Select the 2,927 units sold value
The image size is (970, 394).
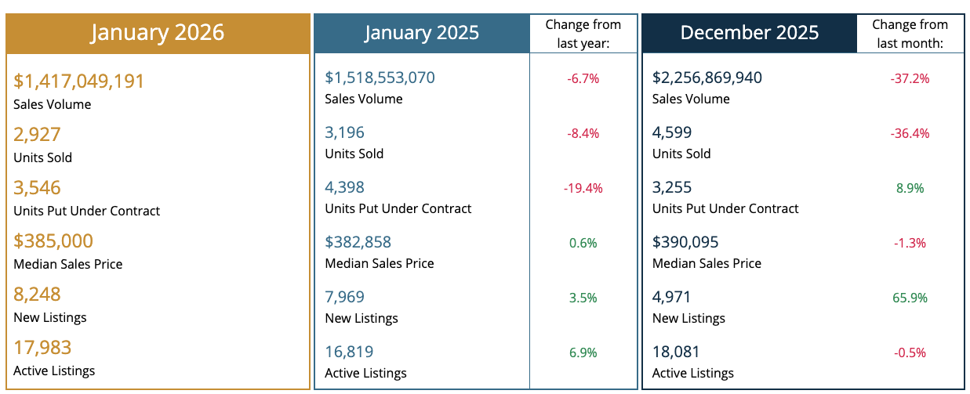[x=37, y=135]
